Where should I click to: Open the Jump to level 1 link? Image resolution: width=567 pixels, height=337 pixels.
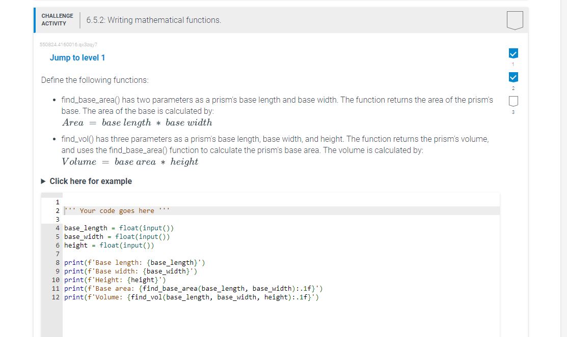tap(77, 57)
